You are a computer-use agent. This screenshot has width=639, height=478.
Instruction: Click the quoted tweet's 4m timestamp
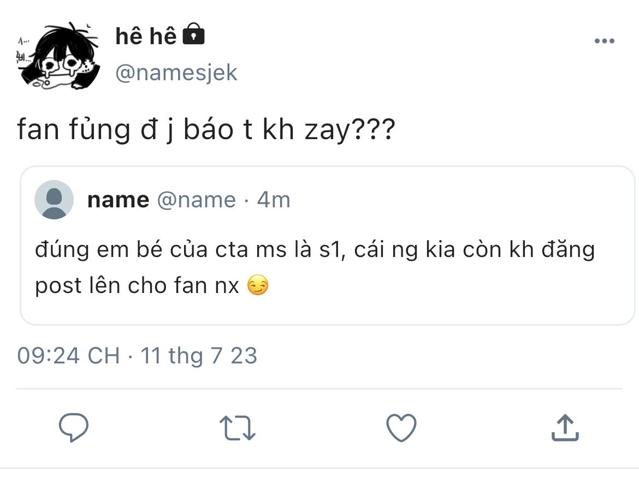pyautogui.click(x=274, y=200)
